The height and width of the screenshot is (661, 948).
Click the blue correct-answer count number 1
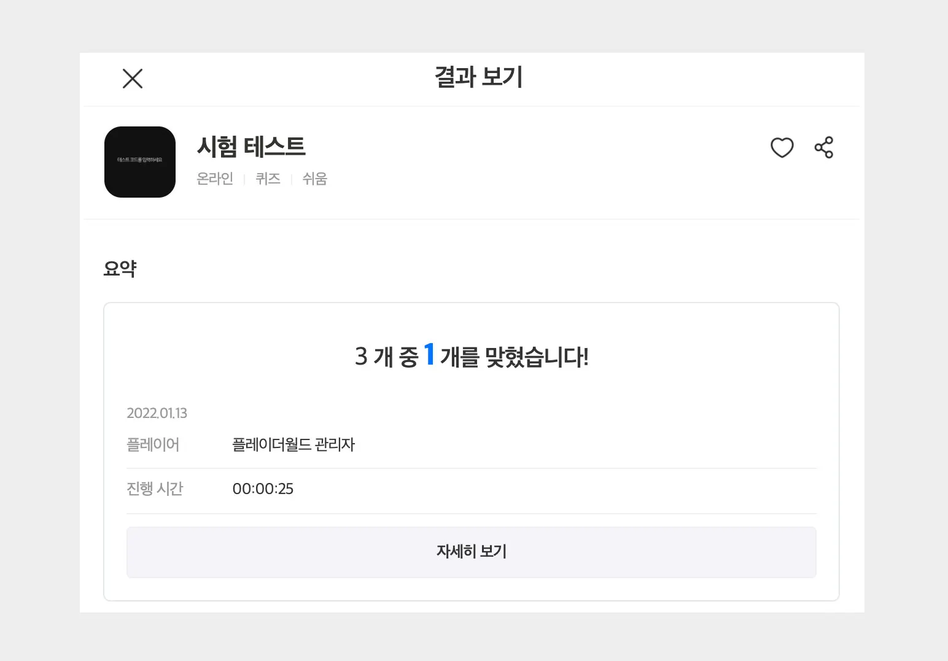click(x=429, y=355)
